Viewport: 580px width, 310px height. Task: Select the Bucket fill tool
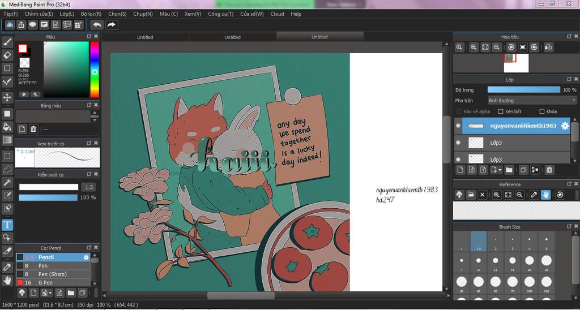pyautogui.click(x=7, y=127)
